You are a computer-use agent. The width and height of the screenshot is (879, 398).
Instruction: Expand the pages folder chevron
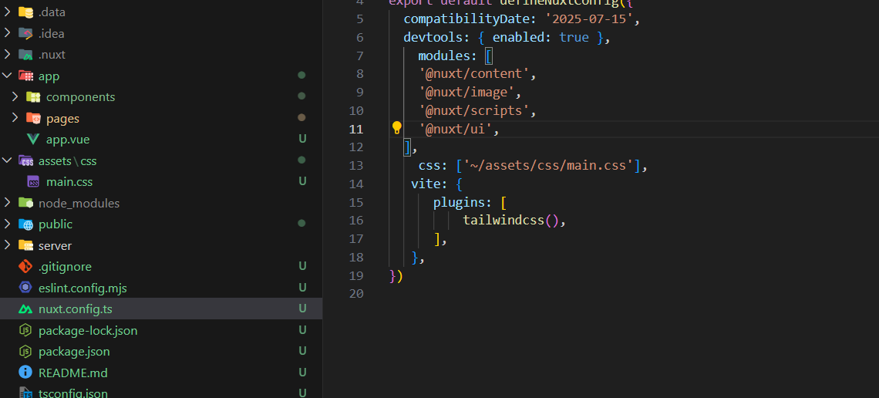(x=15, y=118)
